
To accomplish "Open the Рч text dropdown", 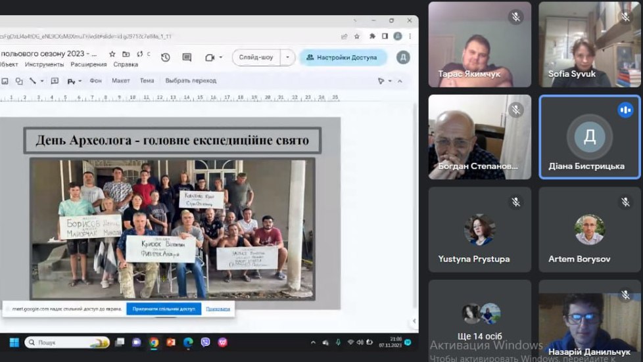I will point(74,81).
